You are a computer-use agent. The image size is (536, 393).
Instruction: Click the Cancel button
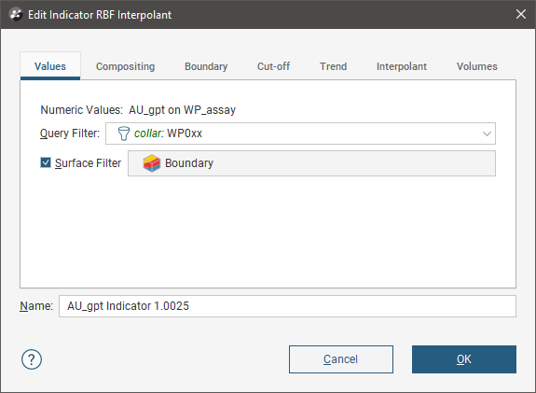point(341,359)
